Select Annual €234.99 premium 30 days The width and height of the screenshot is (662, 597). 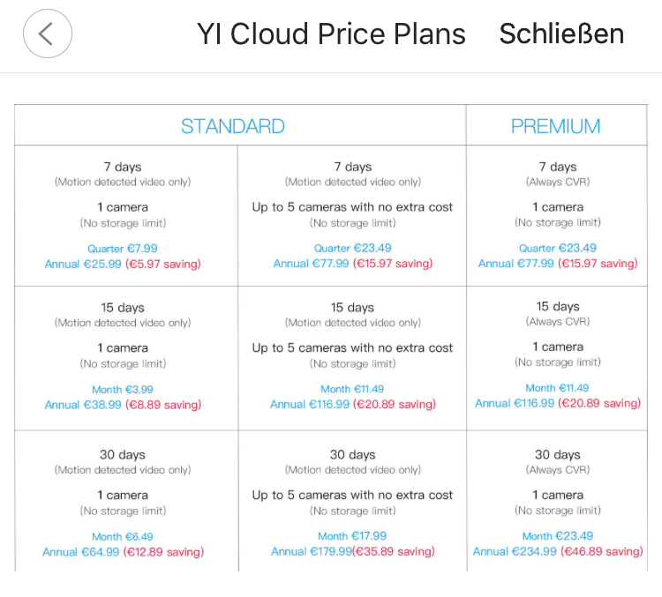[515, 551]
